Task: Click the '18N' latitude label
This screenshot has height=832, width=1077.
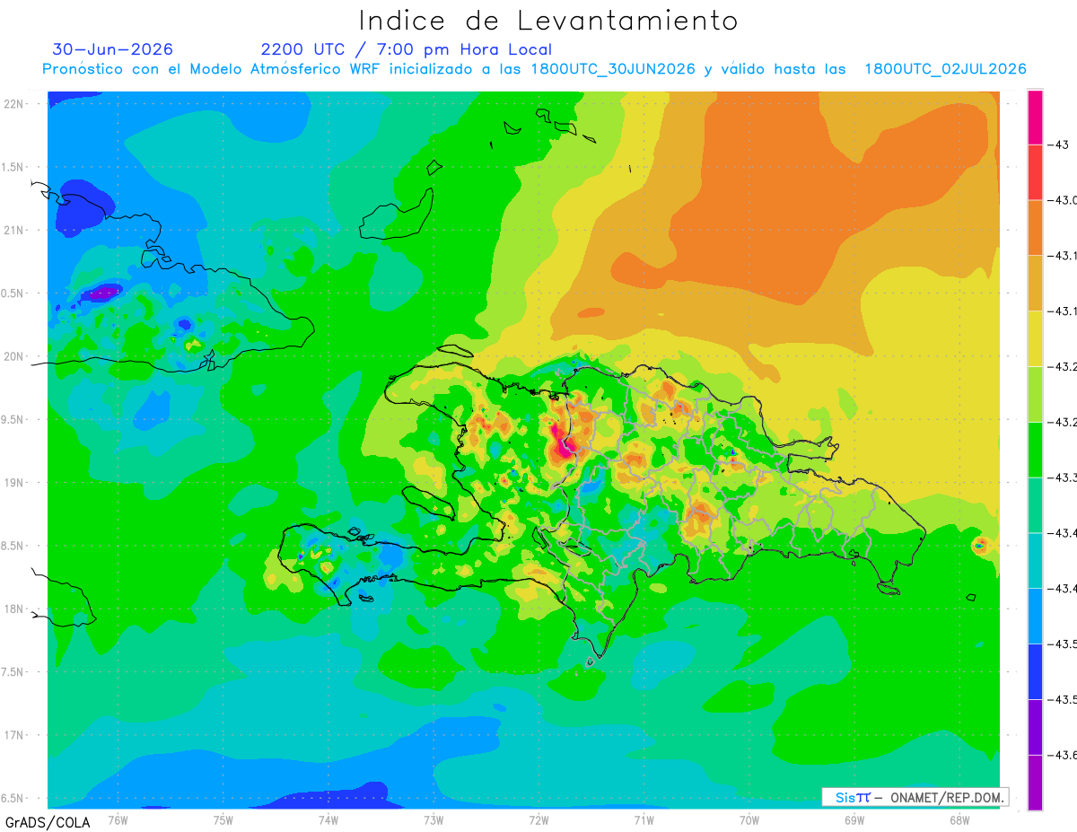Action: pos(13,609)
